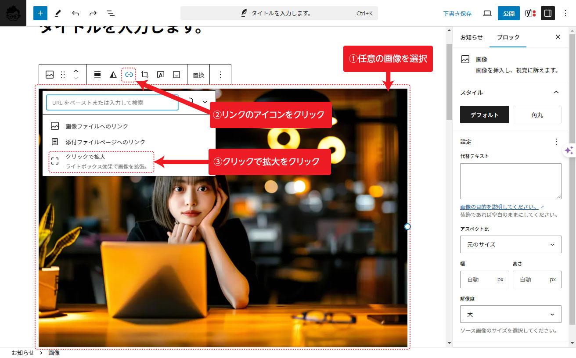Open the document overview list icon

pos(111,13)
